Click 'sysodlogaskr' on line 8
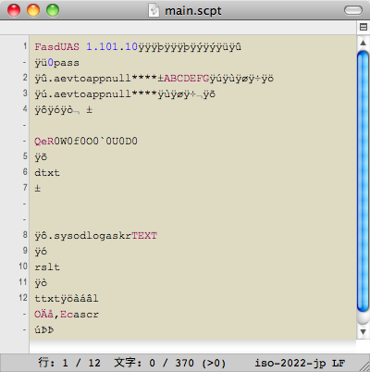 point(92,236)
